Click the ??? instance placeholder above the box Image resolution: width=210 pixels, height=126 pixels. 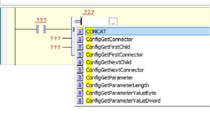pos(88,13)
